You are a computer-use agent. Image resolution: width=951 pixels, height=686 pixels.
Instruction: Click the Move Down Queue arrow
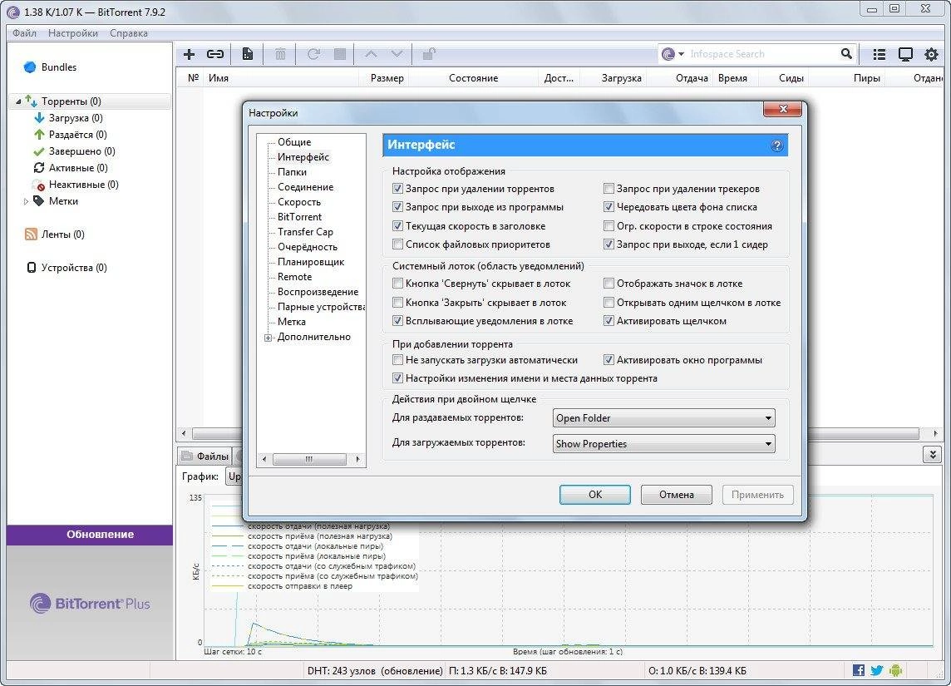(x=397, y=54)
